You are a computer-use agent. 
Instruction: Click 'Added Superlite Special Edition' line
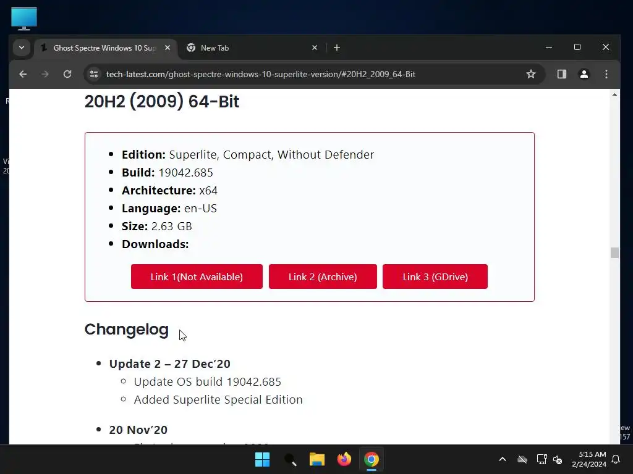218,399
